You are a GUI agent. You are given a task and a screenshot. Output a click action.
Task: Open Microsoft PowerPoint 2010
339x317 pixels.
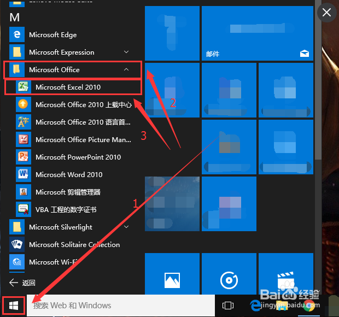[73, 157]
